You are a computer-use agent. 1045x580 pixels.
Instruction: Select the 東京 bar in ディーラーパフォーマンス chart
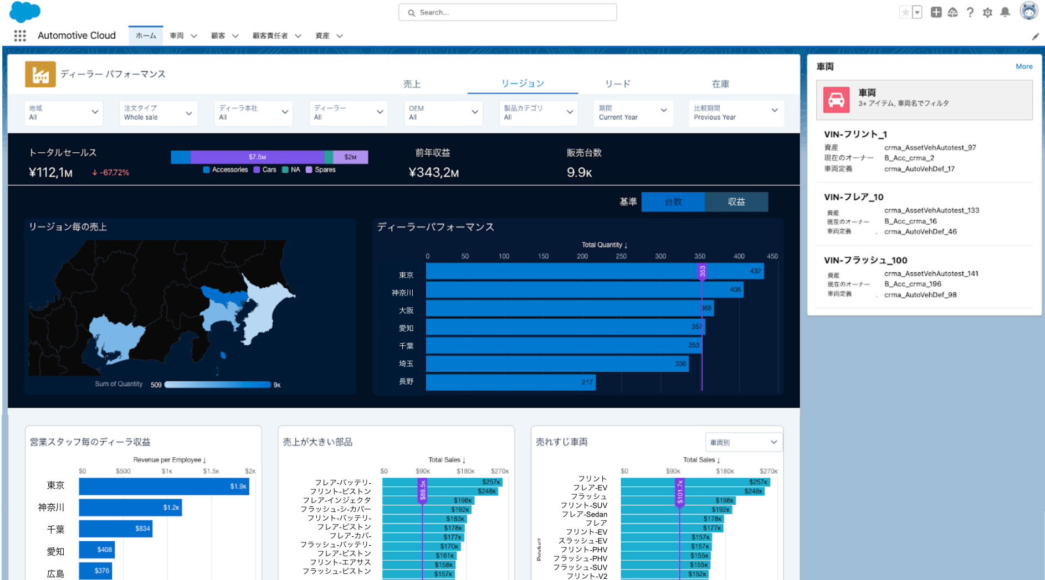point(595,271)
